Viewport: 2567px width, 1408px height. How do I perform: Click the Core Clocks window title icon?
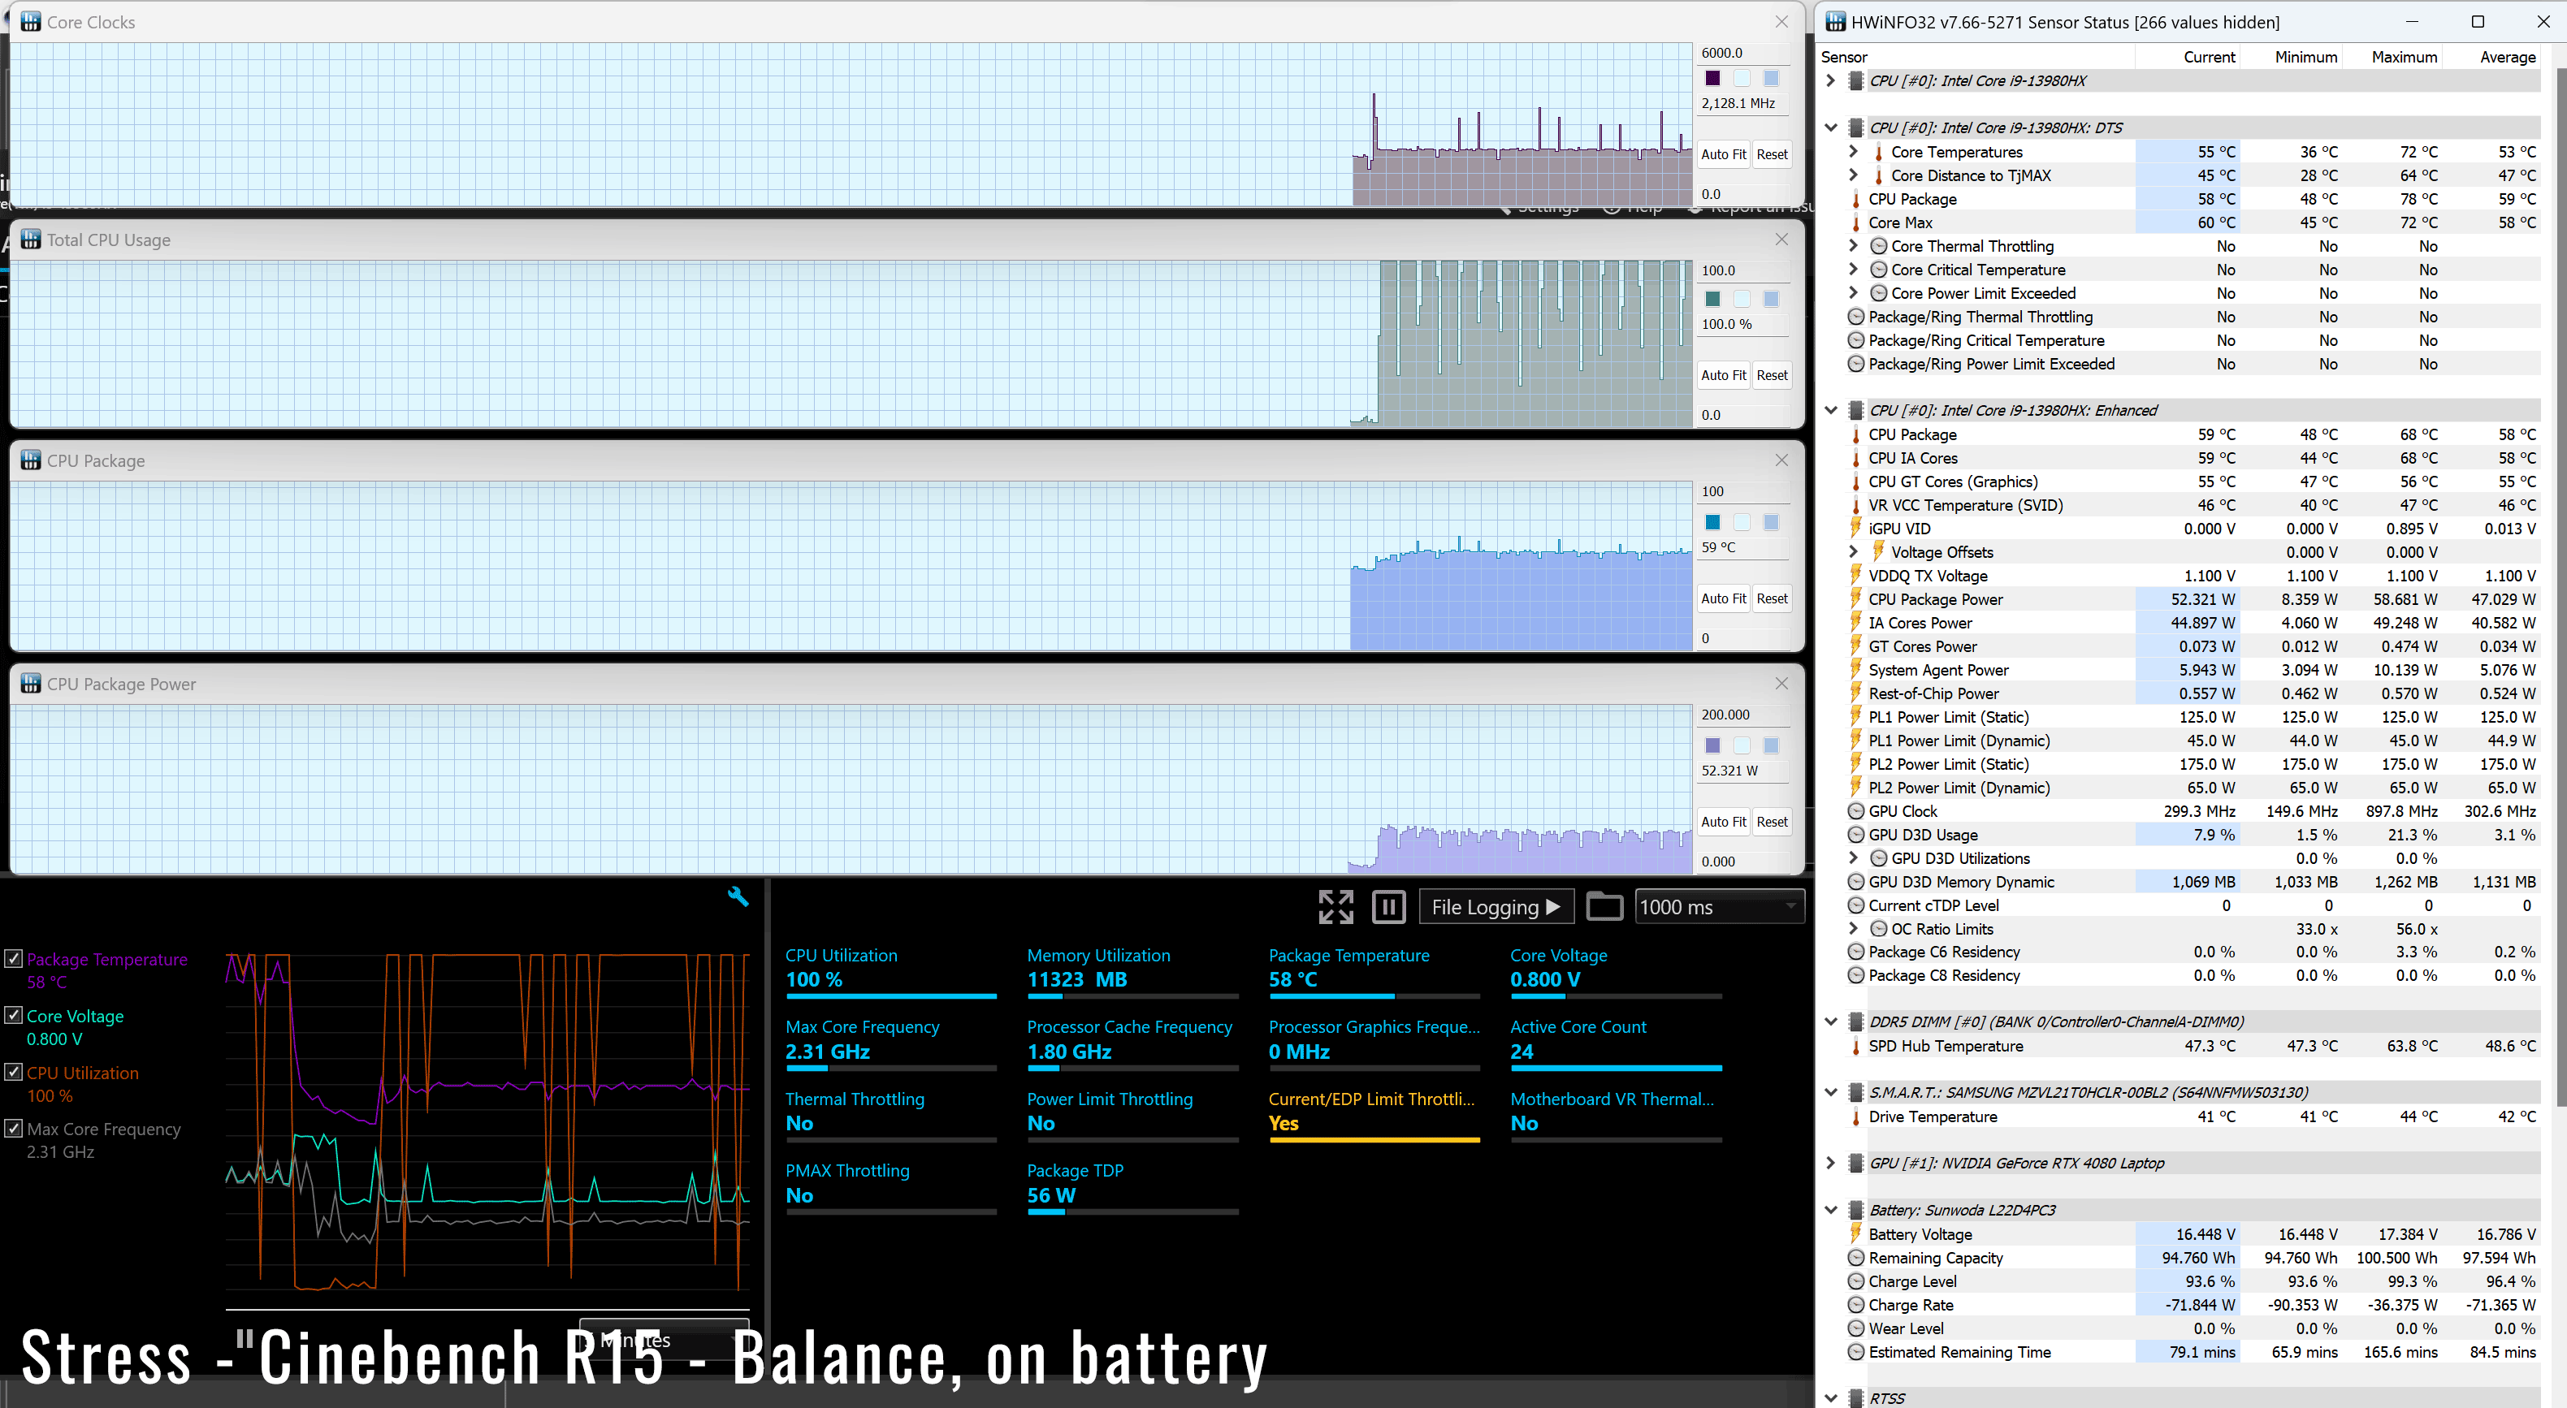coord(31,22)
